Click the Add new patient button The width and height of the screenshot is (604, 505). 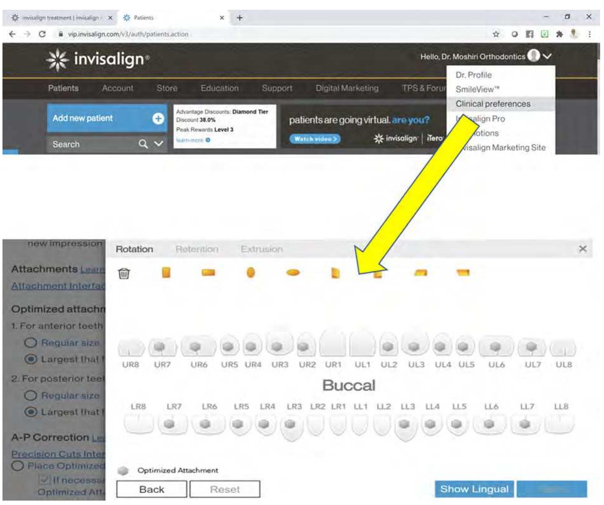click(107, 118)
